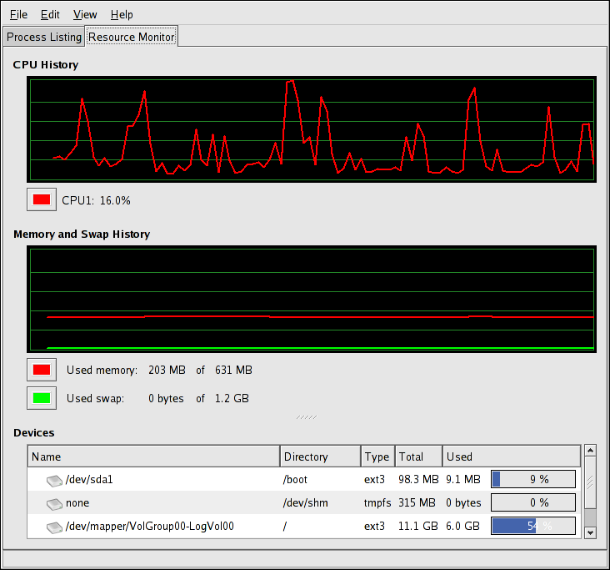Sort devices by Used column header
The image size is (610, 570).
(510, 457)
